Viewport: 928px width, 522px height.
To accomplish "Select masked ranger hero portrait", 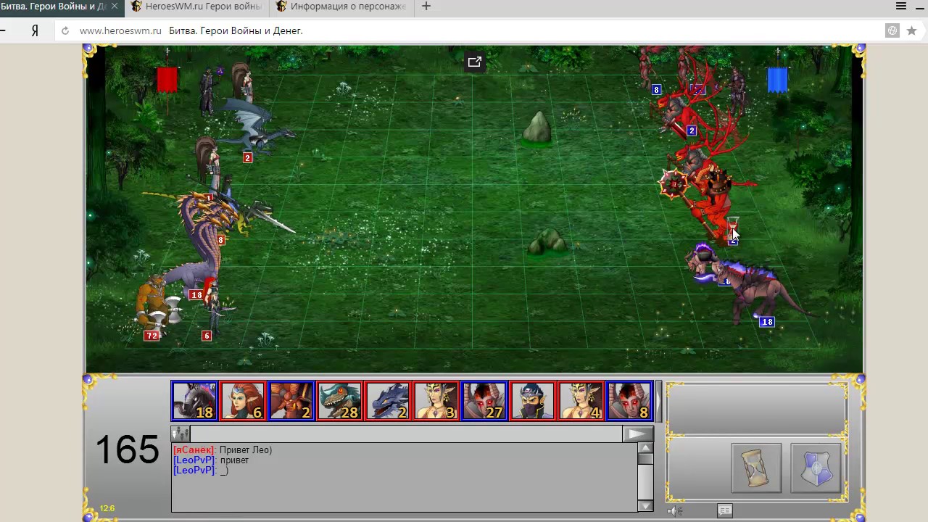I will coord(532,401).
